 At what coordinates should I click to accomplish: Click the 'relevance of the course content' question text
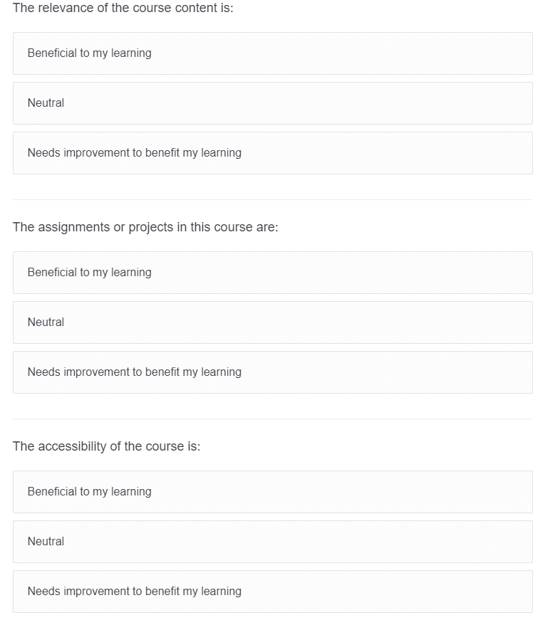point(123,8)
